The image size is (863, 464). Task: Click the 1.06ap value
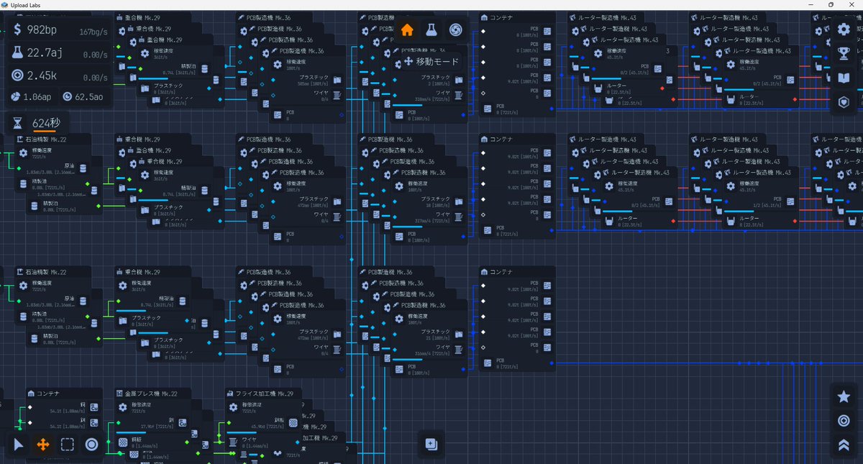38,96
